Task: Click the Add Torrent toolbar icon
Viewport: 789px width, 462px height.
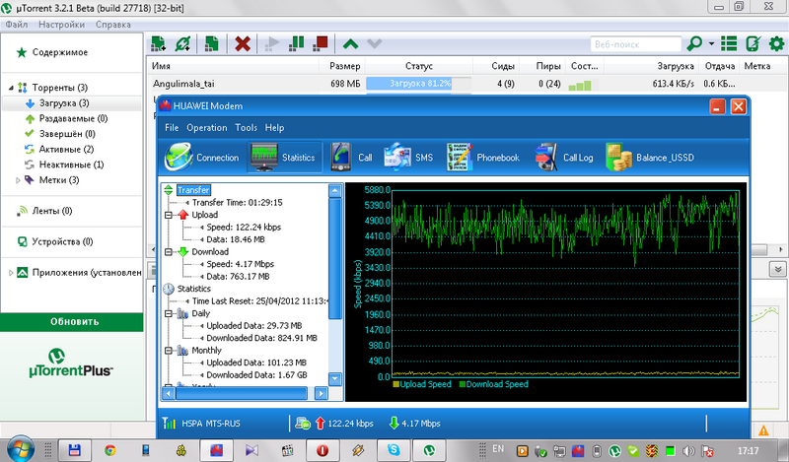Action: pyautogui.click(x=158, y=43)
